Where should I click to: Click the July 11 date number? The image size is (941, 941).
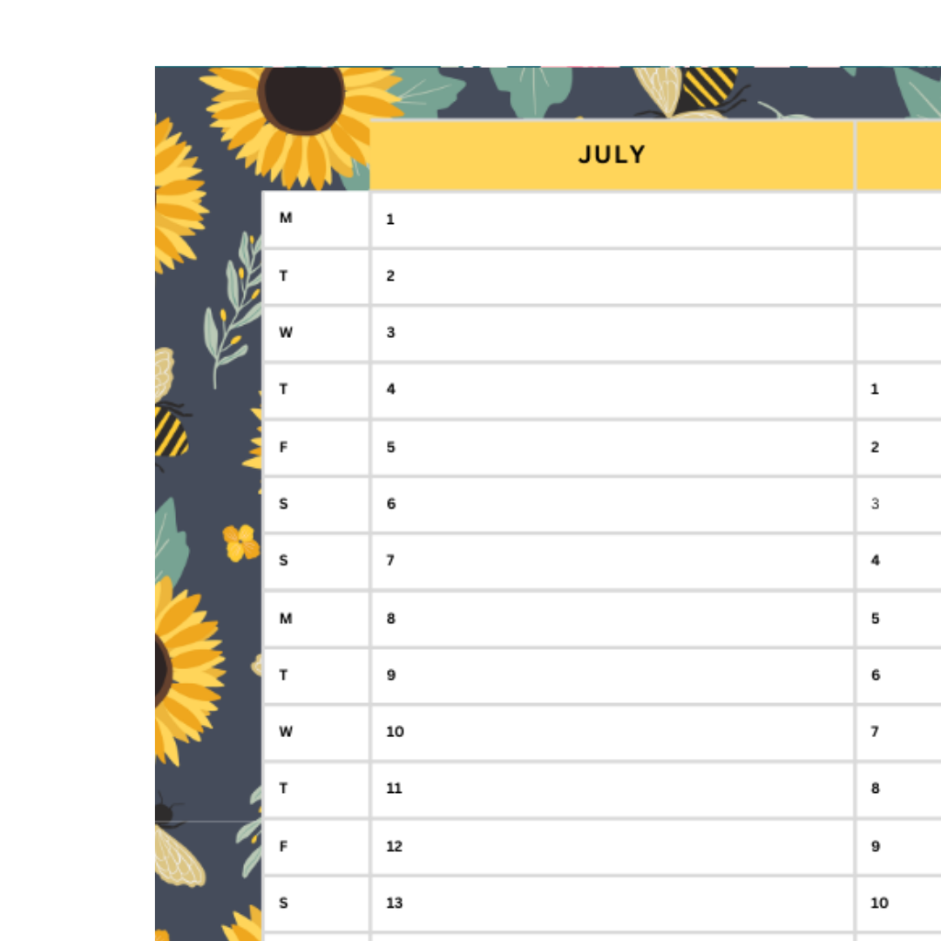(394, 789)
